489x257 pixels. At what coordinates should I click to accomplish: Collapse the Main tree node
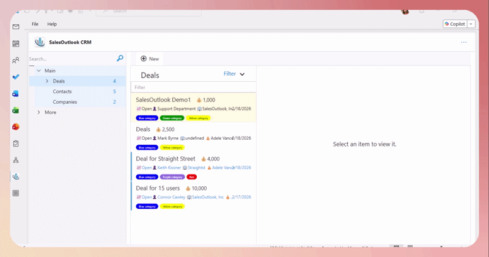pos(39,71)
